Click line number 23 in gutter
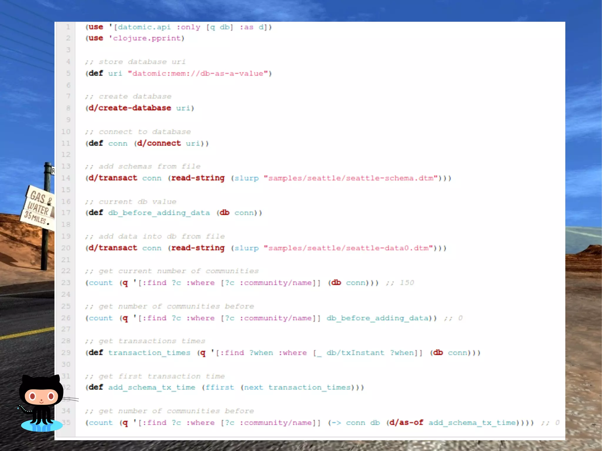 (x=66, y=283)
